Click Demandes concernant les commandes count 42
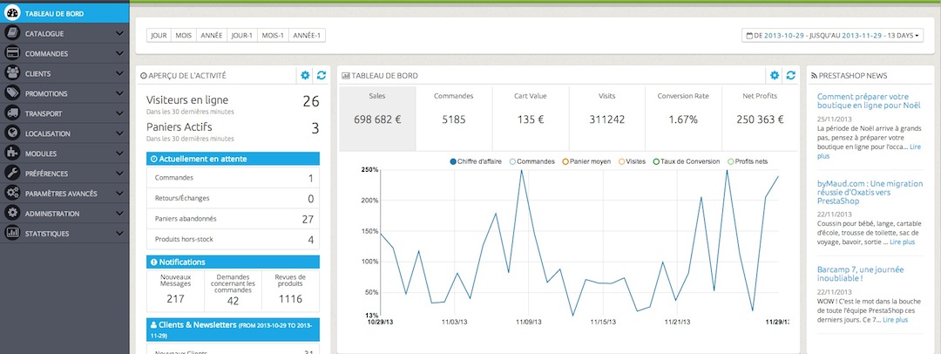The image size is (941, 354). tap(233, 302)
